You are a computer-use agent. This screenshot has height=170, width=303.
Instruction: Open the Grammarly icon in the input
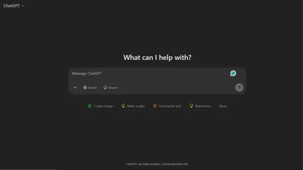coord(233,73)
